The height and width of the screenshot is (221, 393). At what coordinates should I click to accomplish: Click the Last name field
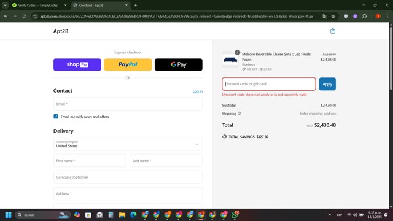click(x=166, y=161)
